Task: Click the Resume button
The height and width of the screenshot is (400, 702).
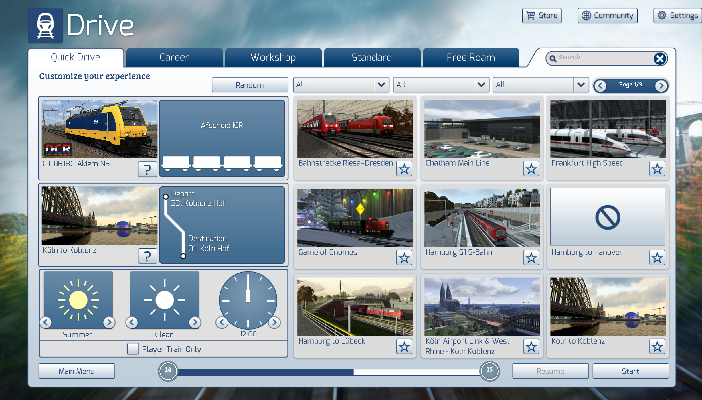Action: tap(550, 371)
